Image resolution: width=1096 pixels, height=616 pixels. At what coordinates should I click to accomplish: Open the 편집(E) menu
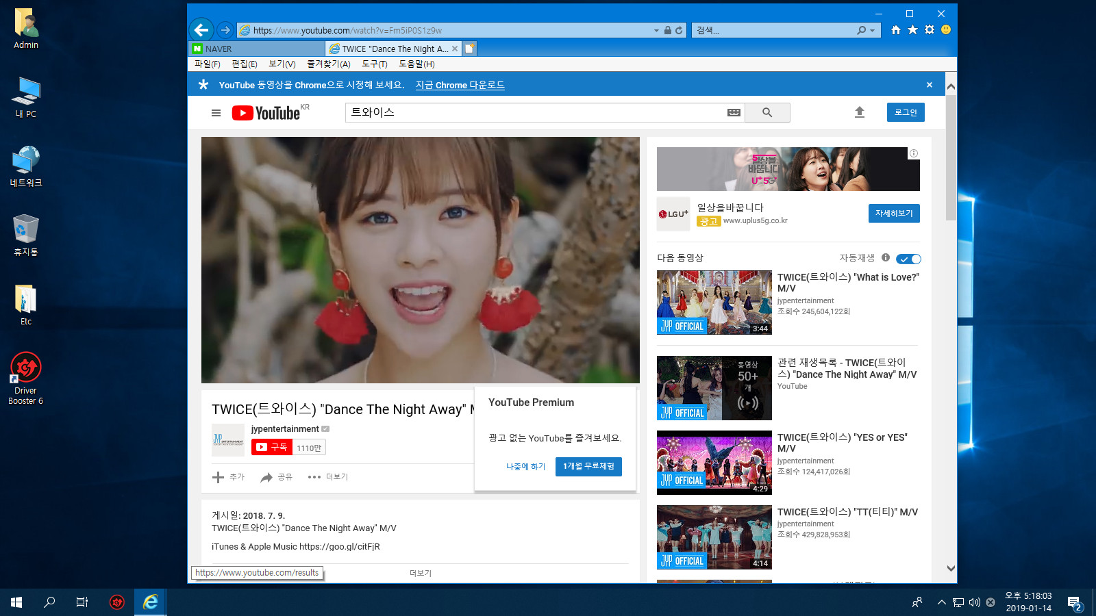tap(244, 64)
